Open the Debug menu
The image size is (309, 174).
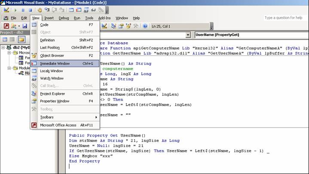(64, 18)
